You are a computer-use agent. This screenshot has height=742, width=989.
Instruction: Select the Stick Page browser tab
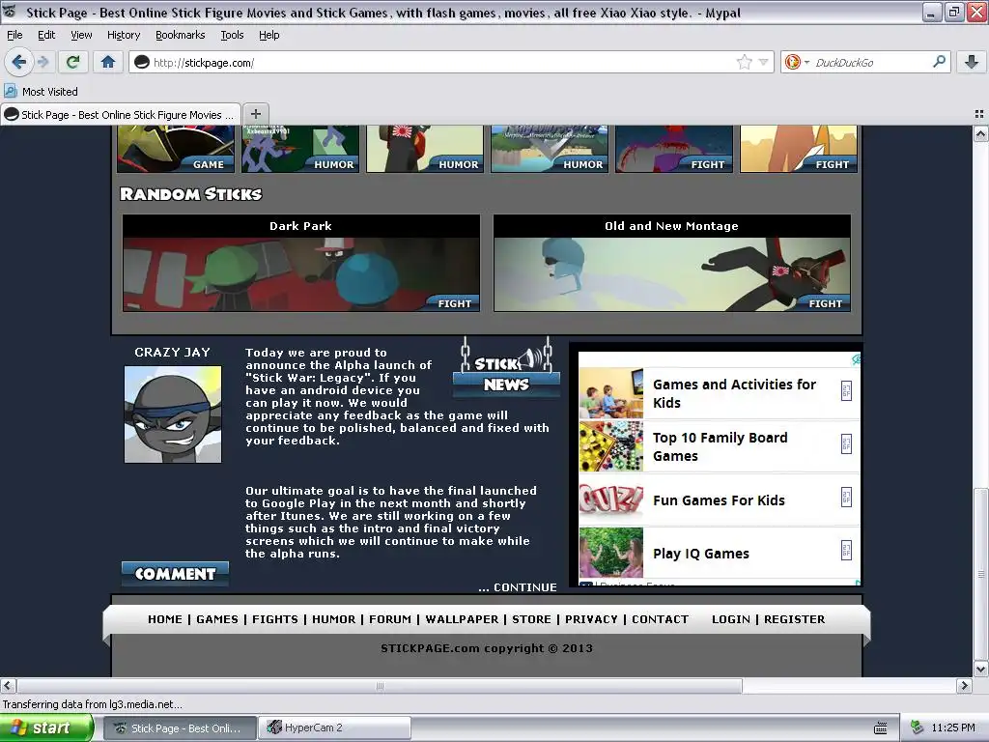[121, 114]
